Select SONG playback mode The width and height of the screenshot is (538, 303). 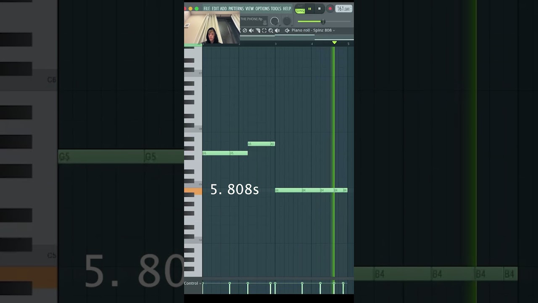300,11
